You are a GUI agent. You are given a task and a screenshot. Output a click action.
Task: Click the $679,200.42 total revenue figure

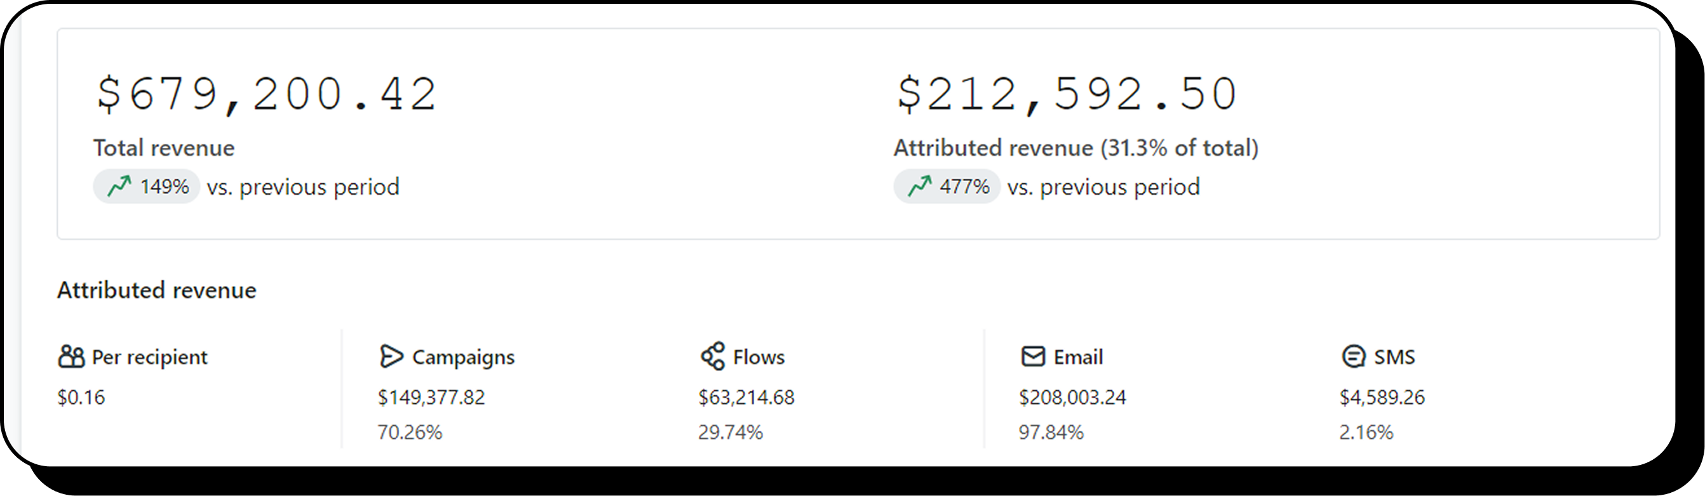coord(266,95)
